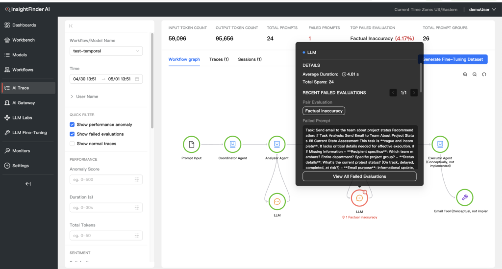Reset the workflow graph view

pos(484,74)
